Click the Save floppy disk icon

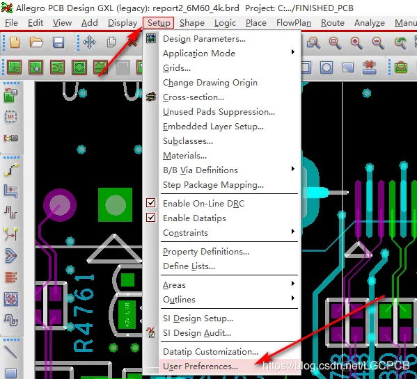click(x=58, y=42)
